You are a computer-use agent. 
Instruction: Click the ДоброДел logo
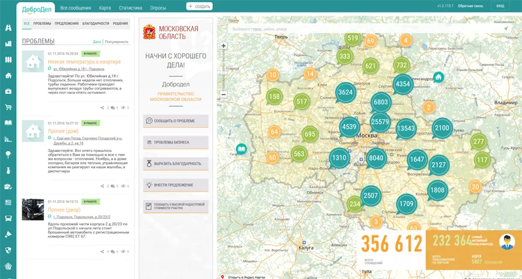pyautogui.click(x=36, y=9)
